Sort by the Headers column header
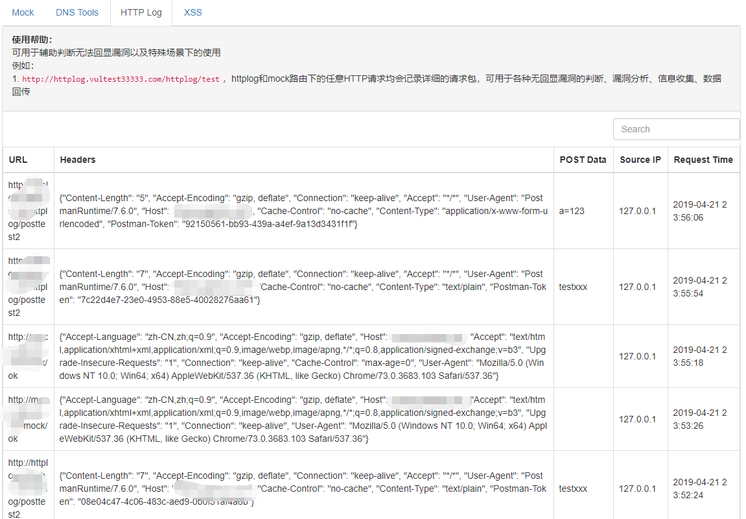 (78, 160)
